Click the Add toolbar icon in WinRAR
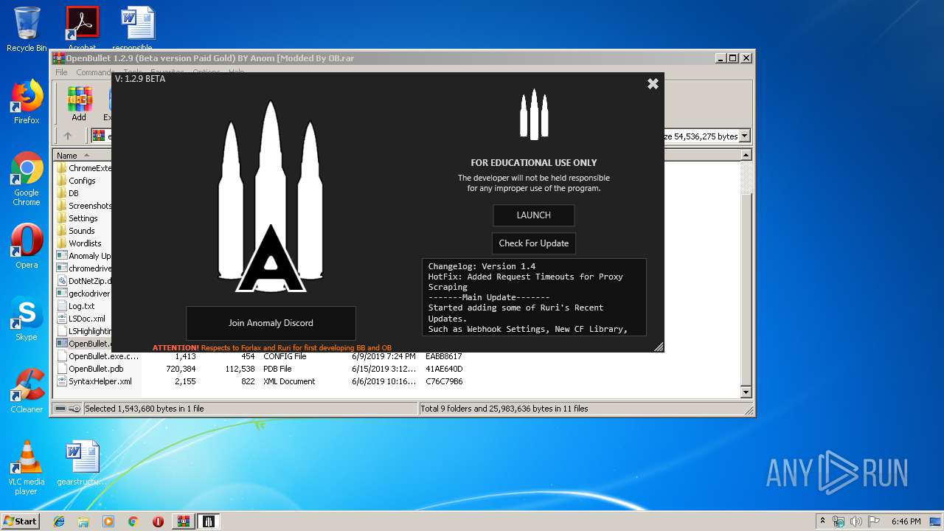 pyautogui.click(x=79, y=104)
